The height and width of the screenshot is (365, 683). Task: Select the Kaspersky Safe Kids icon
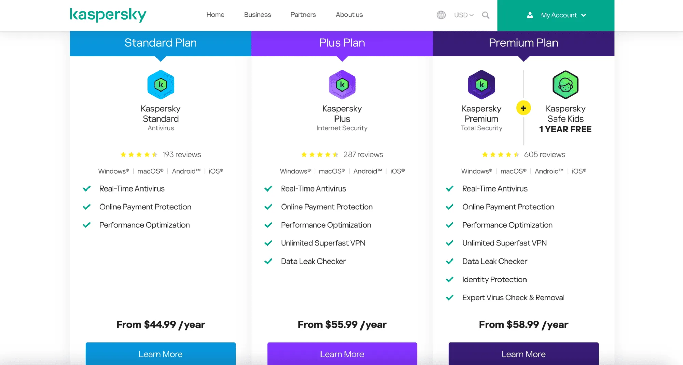pyautogui.click(x=565, y=85)
